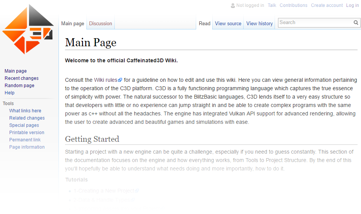Click the Getting Started heading
The image size is (361, 214).
point(92,139)
